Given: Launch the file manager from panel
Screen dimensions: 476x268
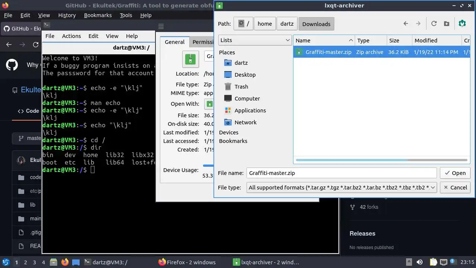Looking at the screenshot, I should point(53,262).
